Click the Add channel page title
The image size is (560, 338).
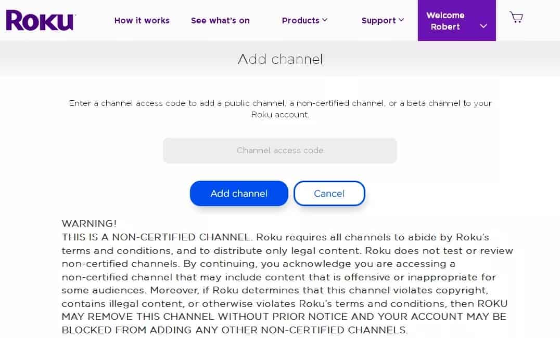(x=280, y=59)
